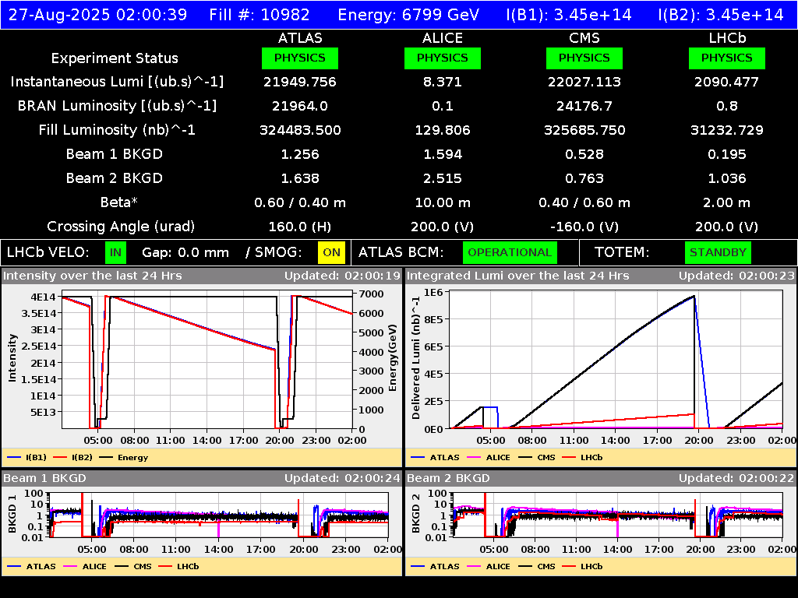Viewport: 798px width, 598px height.
Task: Click the I(B2) legend entry in intensity chart
Action: (x=73, y=457)
